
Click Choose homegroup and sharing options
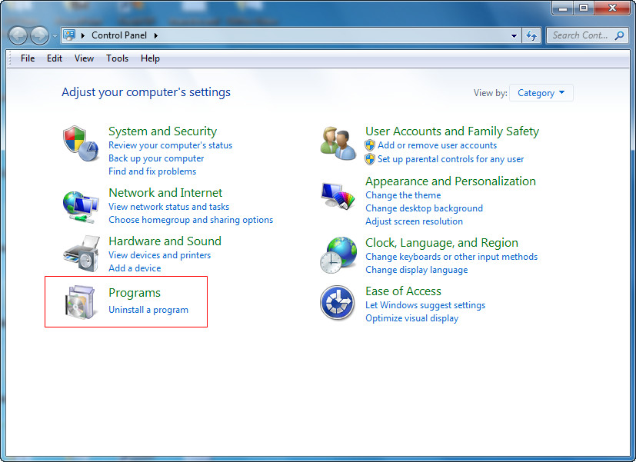tap(191, 220)
